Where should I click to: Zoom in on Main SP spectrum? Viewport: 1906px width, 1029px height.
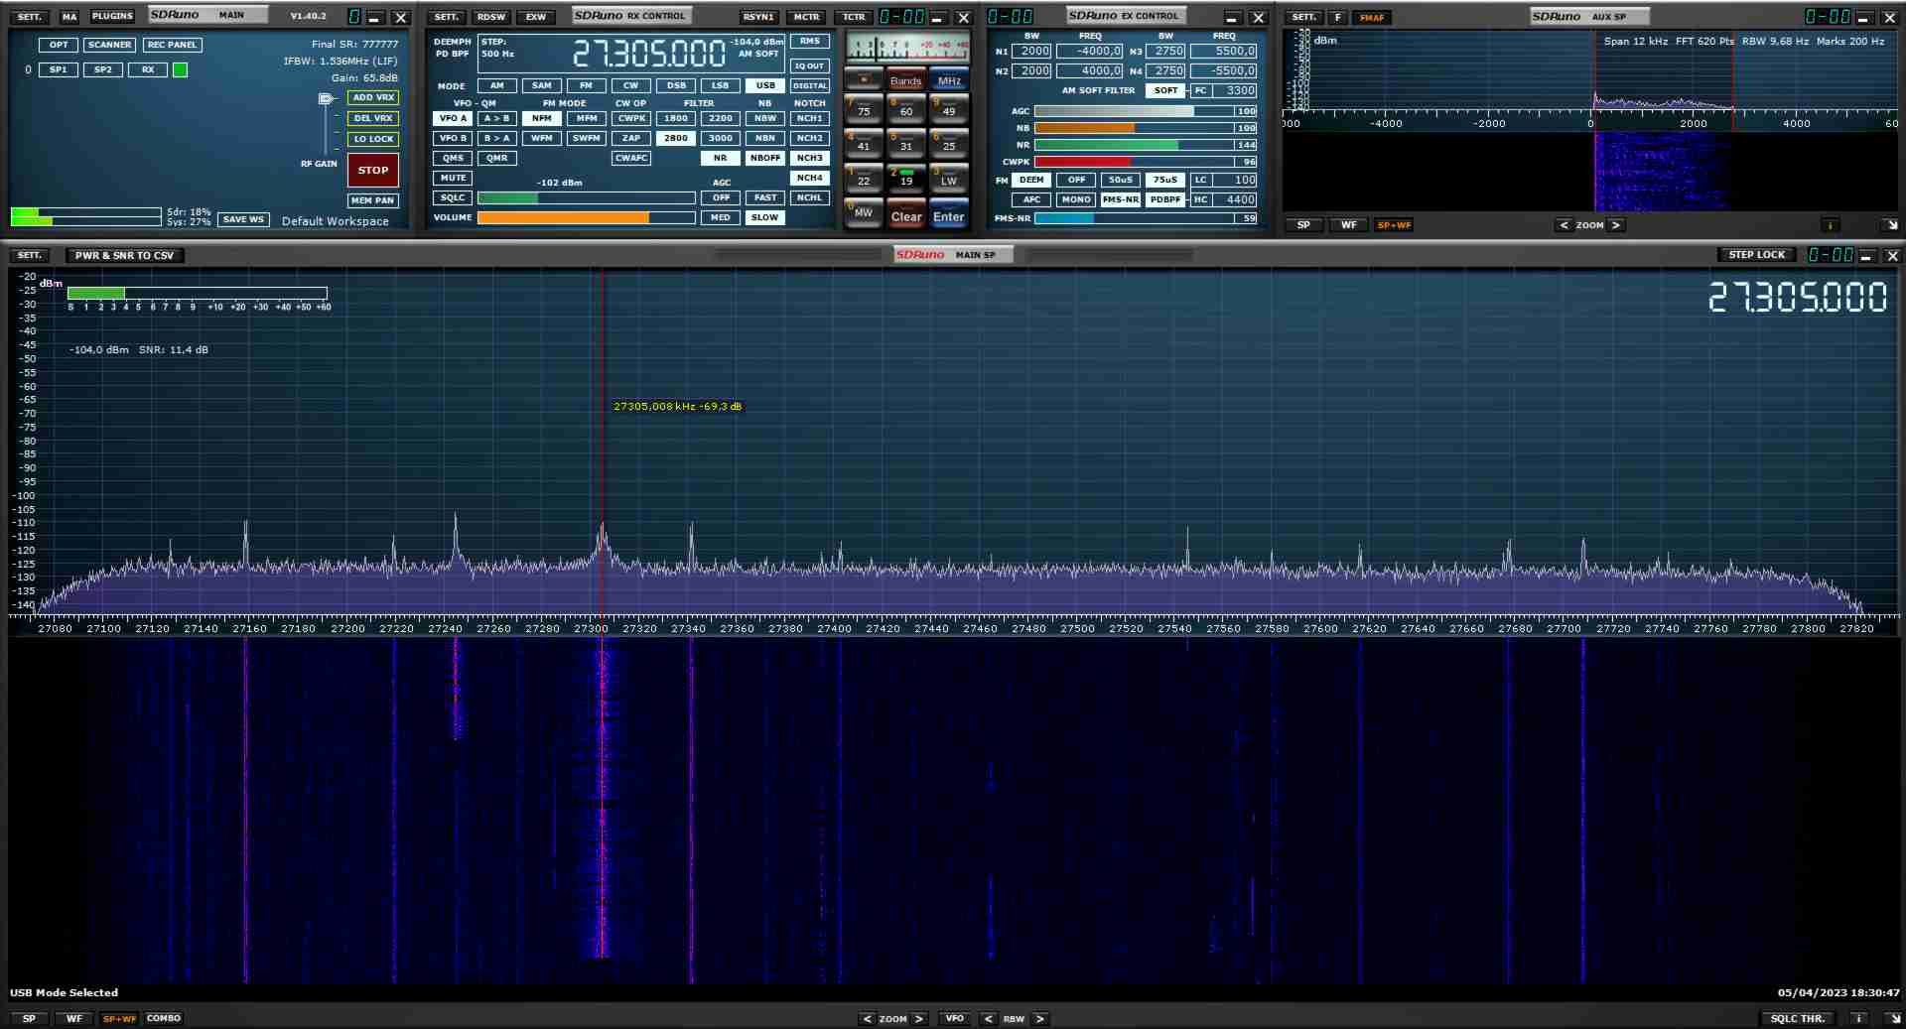[x=919, y=1018]
